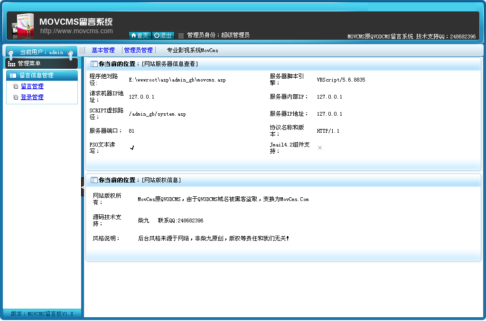Click the FSO文本读写 checkmark indicator
Viewport: 486px width, 321px height.
point(132,148)
